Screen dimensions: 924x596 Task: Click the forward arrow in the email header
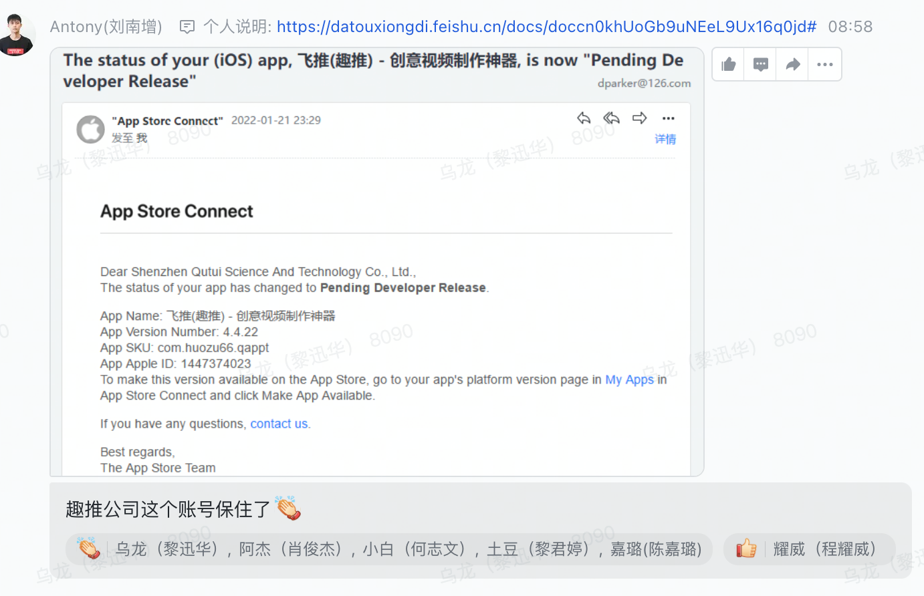coord(639,118)
